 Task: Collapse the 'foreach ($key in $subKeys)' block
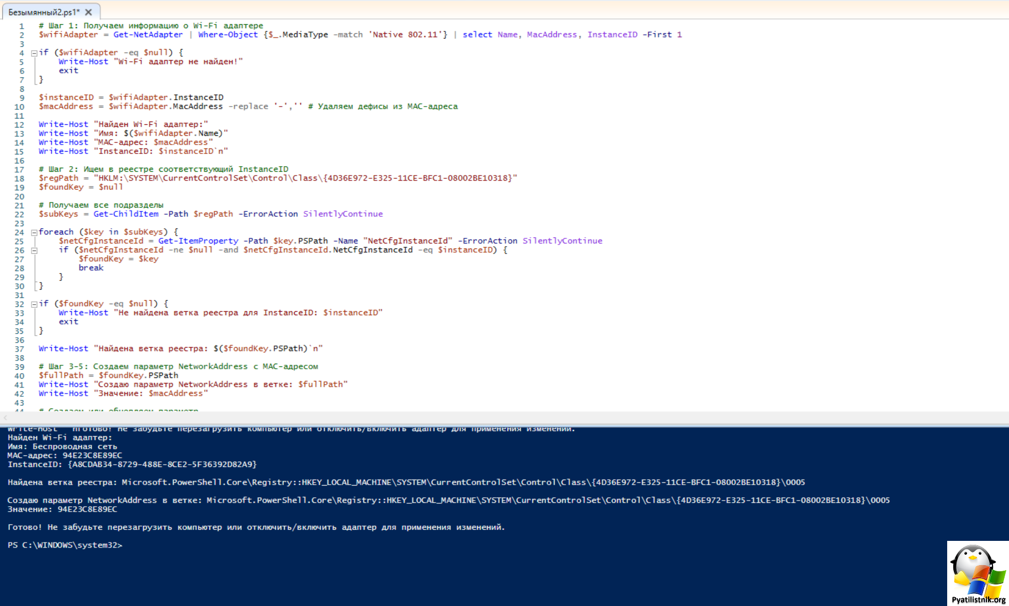(x=34, y=232)
